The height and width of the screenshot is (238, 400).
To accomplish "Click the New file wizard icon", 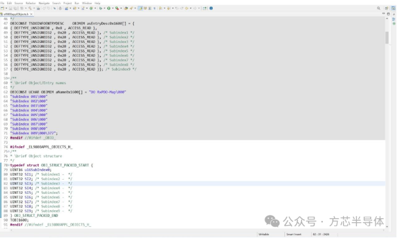I will coord(2,8).
